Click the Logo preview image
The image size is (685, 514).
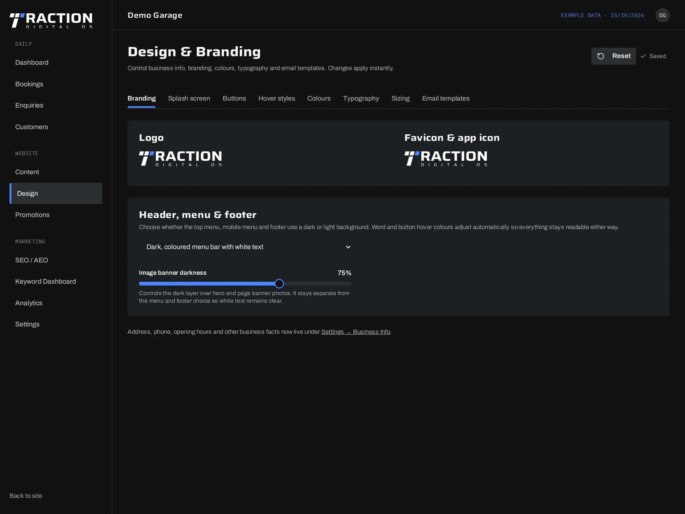pyautogui.click(x=180, y=159)
